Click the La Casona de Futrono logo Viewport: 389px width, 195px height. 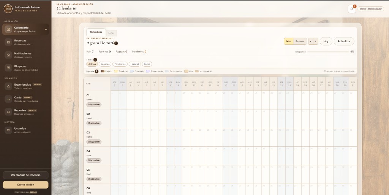(x=8, y=9)
